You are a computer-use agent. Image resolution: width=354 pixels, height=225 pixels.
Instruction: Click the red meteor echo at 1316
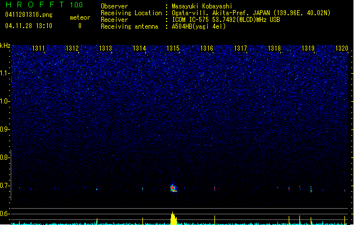click(214, 188)
